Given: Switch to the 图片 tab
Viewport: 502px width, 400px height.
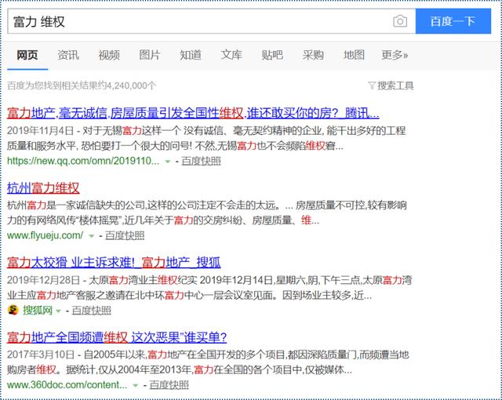Looking at the screenshot, I should pos(150,55).
